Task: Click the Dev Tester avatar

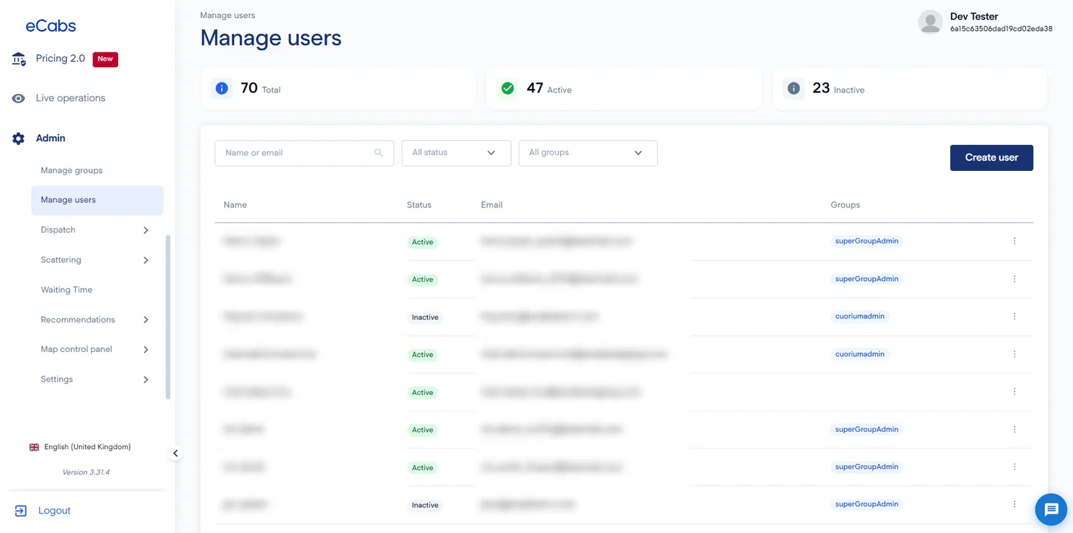Action: point(930,22)
